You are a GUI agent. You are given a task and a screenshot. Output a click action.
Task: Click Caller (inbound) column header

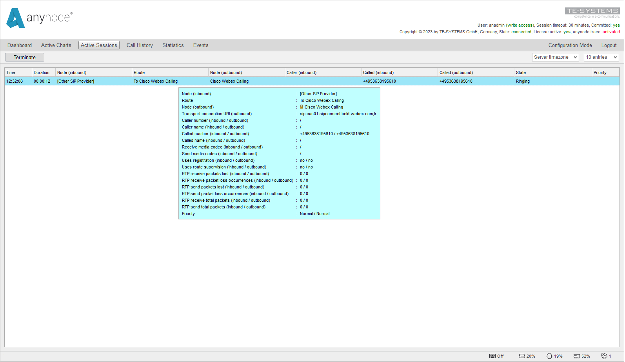[323, 72]
